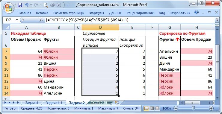Screen dimensions: 222x114
Task: Click the Insert Function fx button
Action: pos(41,20)
